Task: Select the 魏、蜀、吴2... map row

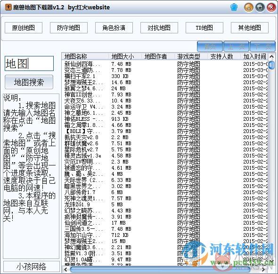Action: (x=165, y=174)
